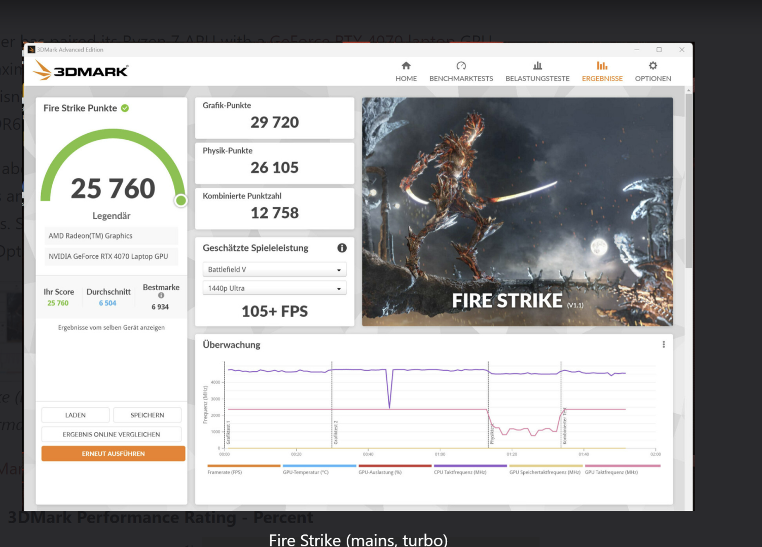Screen dimensions: 762x547
Task: Click Ihr Score value 25 760
Action: (x=58, y=303)
